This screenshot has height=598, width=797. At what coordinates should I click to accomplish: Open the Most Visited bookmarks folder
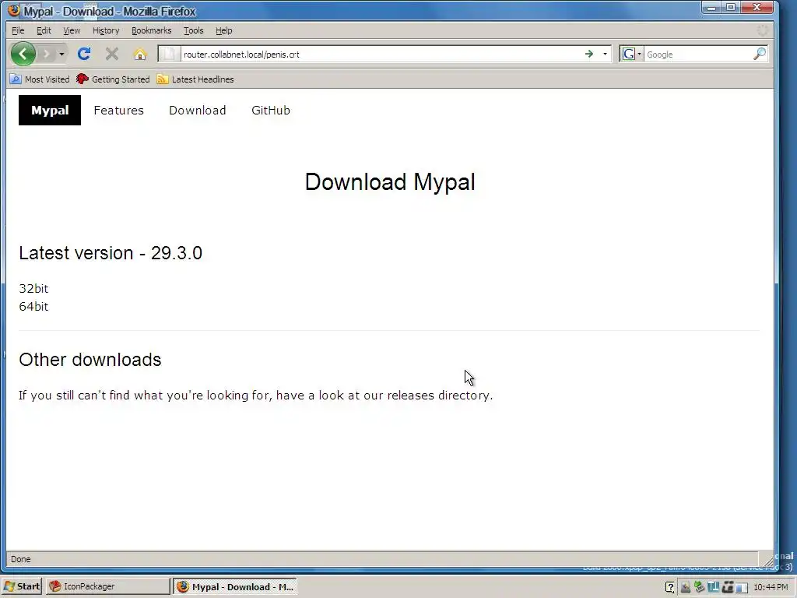40,79
